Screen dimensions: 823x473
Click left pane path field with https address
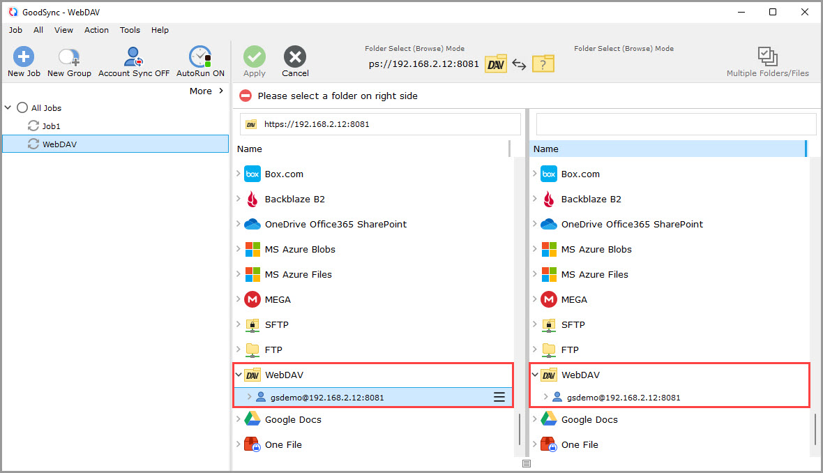pyautogui.click(x=381, y=124)
